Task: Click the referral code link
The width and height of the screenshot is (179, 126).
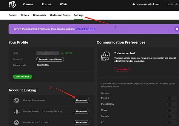Action: click(x=43, y=65)
